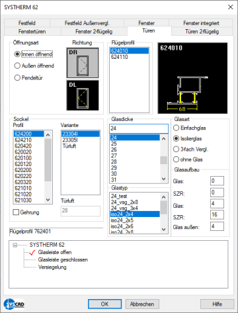Viewport: 238px width, 313px height.
Task: Click the Abbrechen button
Action: [x=142, y=304]
